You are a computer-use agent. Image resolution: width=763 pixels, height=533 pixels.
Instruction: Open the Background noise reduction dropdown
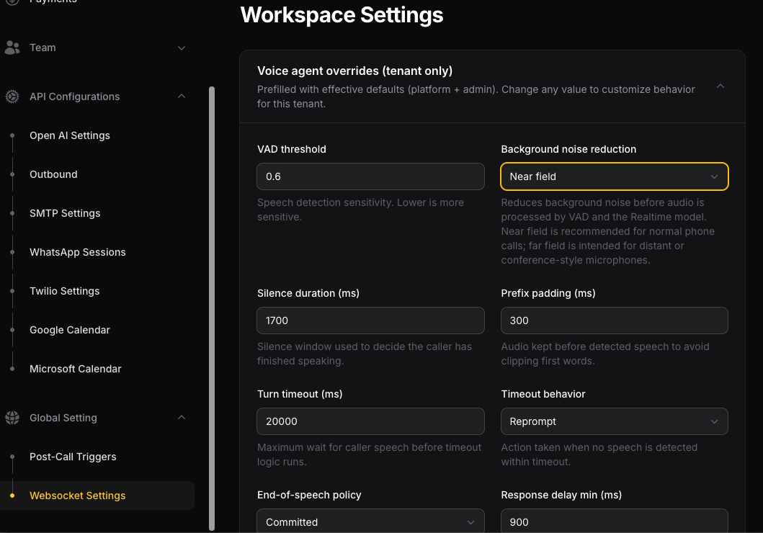click(614, 176)
